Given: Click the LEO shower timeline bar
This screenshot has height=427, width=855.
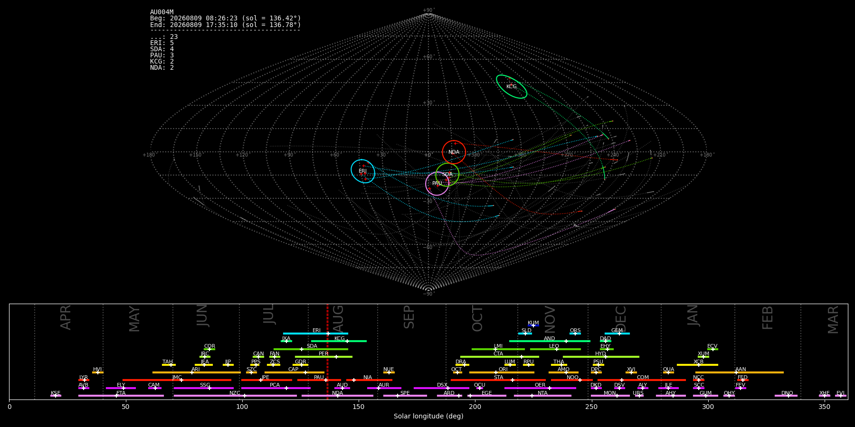Looking at the screenshot, I should 555,349.
